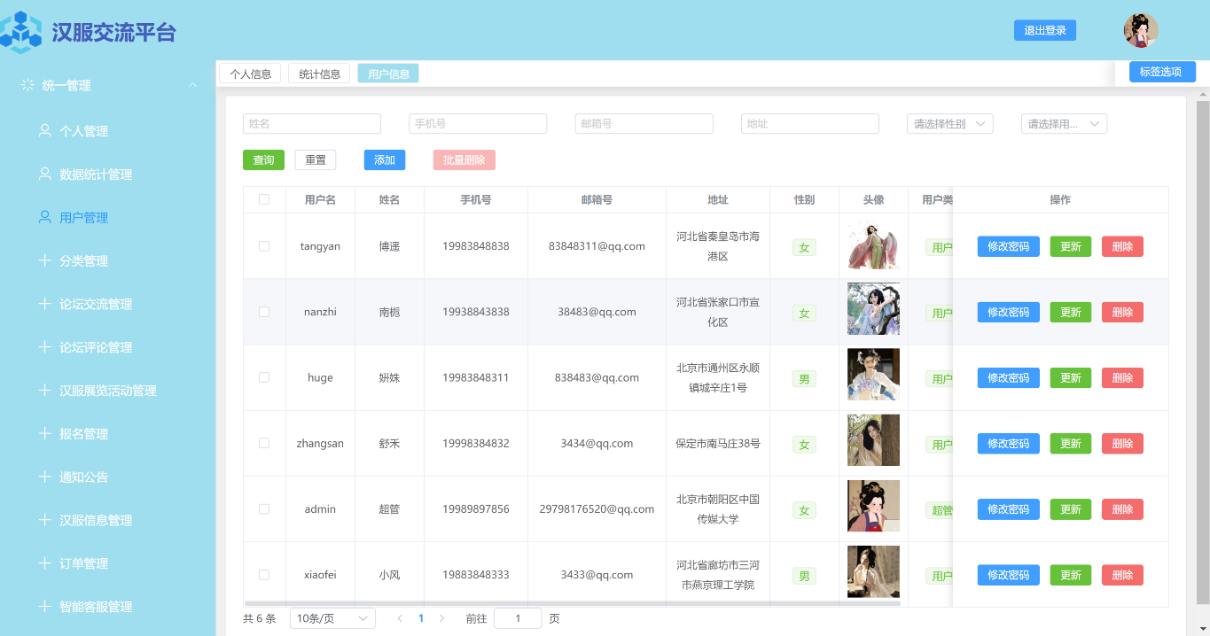
Task: Focus the 地址 address search field
Action: click(809, 124)
